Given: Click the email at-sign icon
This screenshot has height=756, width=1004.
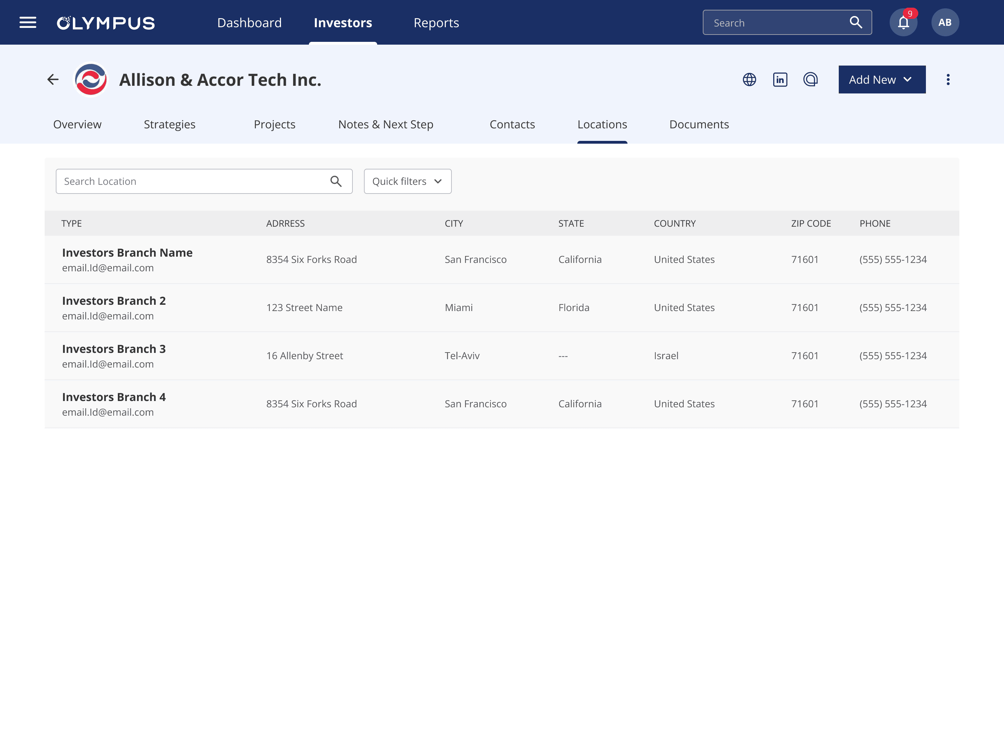Looking at the screenshot, I should (810, 80).
